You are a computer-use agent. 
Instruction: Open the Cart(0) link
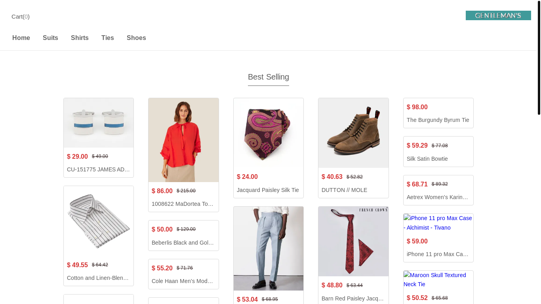(21, 17)
